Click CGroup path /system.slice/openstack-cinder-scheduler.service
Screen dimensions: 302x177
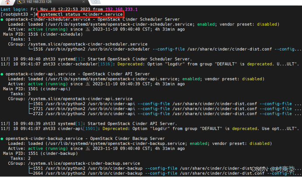88,44
